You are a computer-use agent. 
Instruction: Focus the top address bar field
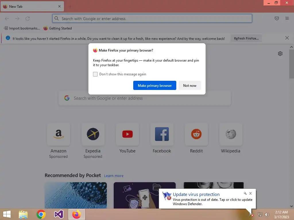point(152,19)
